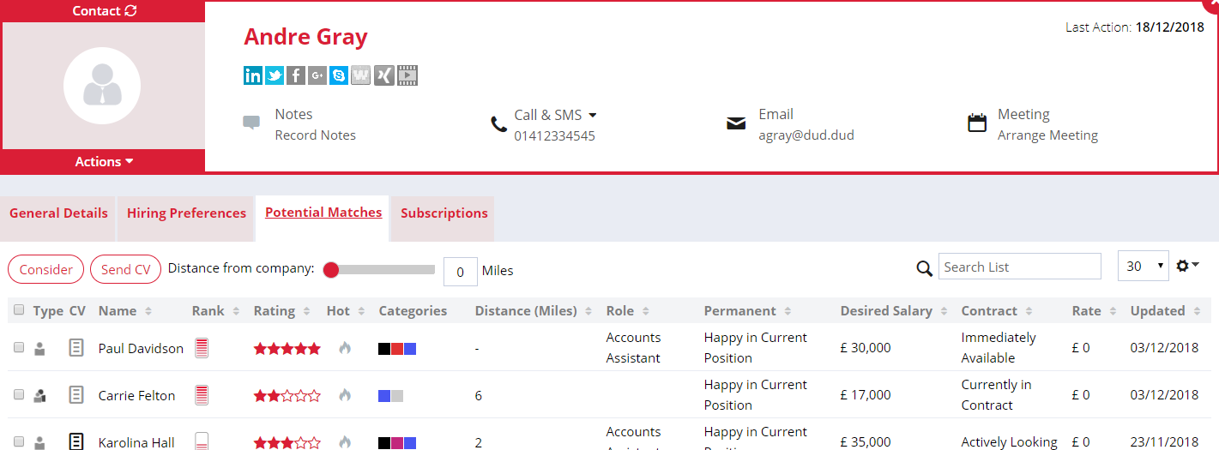Viewport: 1219px width, 450px height.
Task: Click the search magnifier icon
Action: [x=924, y=268]
